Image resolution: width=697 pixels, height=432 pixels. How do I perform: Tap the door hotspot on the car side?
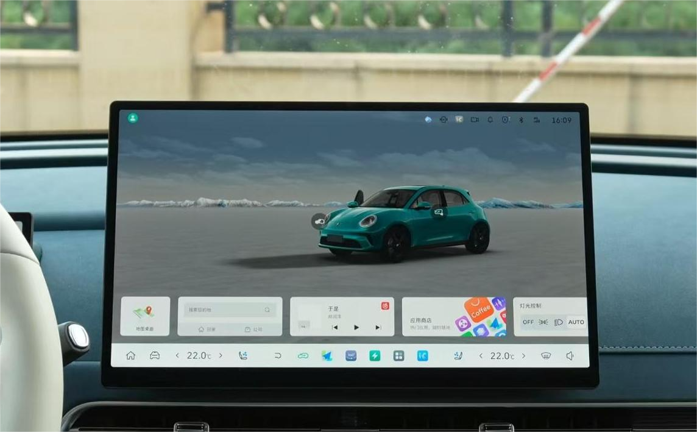439,213
